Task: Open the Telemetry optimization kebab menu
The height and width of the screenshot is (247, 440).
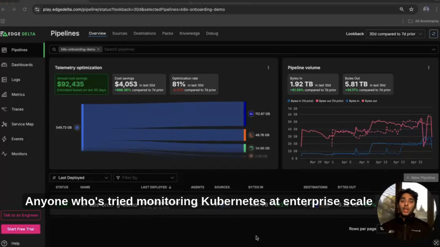Action: pos(268,67)
